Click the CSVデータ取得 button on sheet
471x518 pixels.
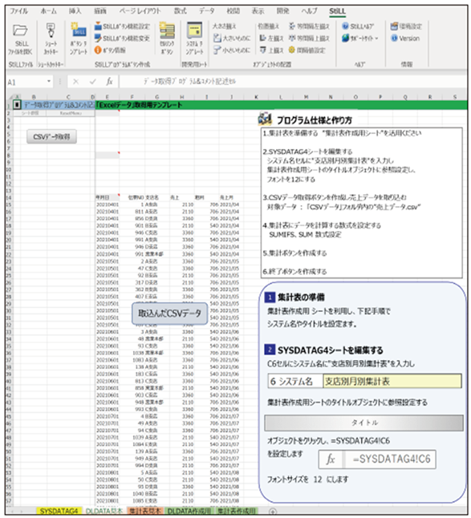click(51, 137)
